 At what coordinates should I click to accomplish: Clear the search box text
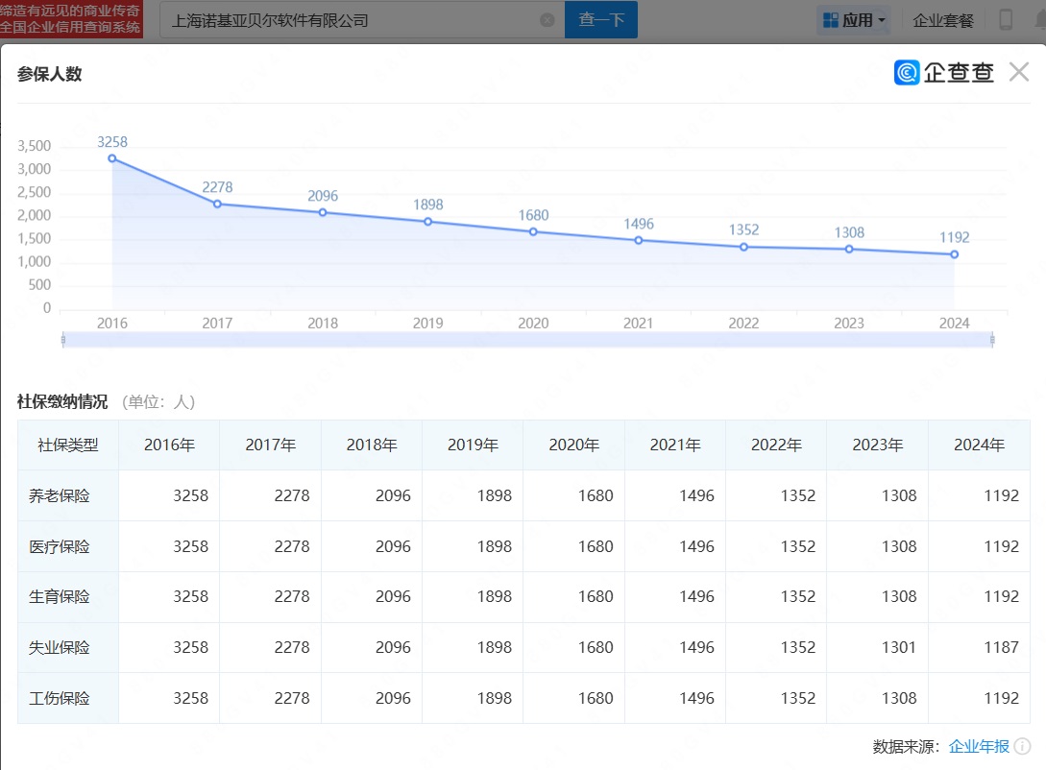pos(547,20)
